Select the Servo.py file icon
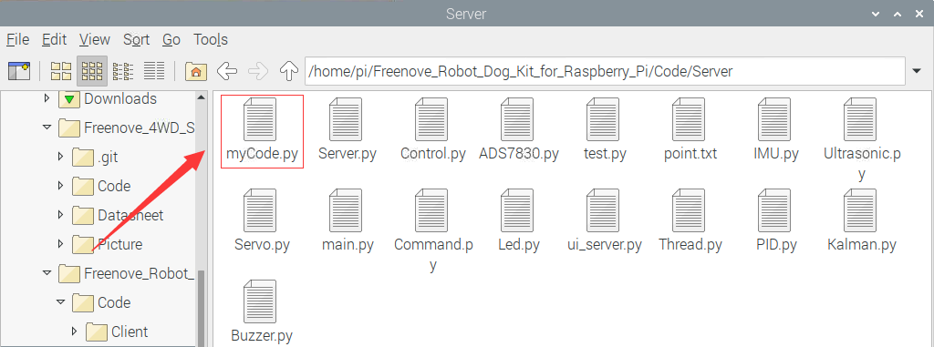The width and height of the screenshot is (934, 347). click(260, 210)
